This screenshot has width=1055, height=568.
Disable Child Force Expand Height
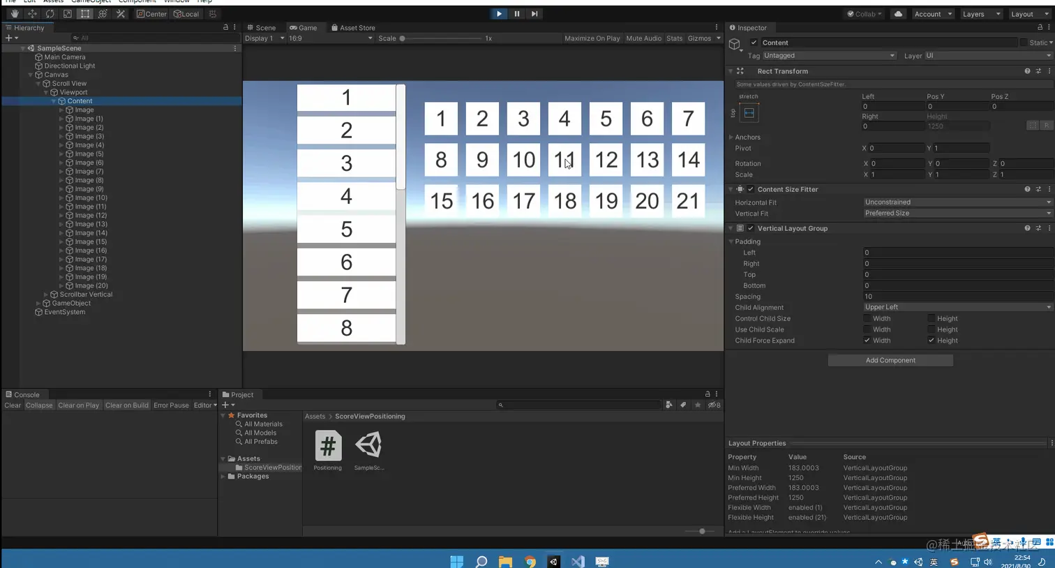click(x=931, y=340)
